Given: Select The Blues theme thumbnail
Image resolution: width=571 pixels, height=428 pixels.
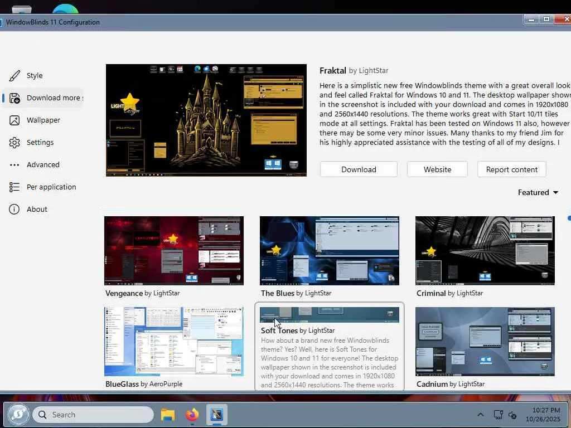Looking at the screenshot, I should 330,251.
